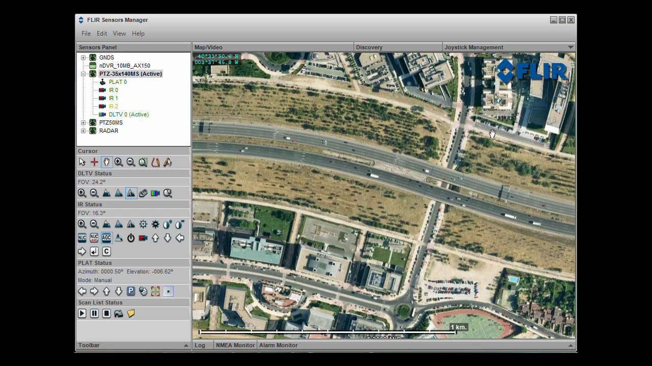Click the IR enter return key icon

coord(94,252)
